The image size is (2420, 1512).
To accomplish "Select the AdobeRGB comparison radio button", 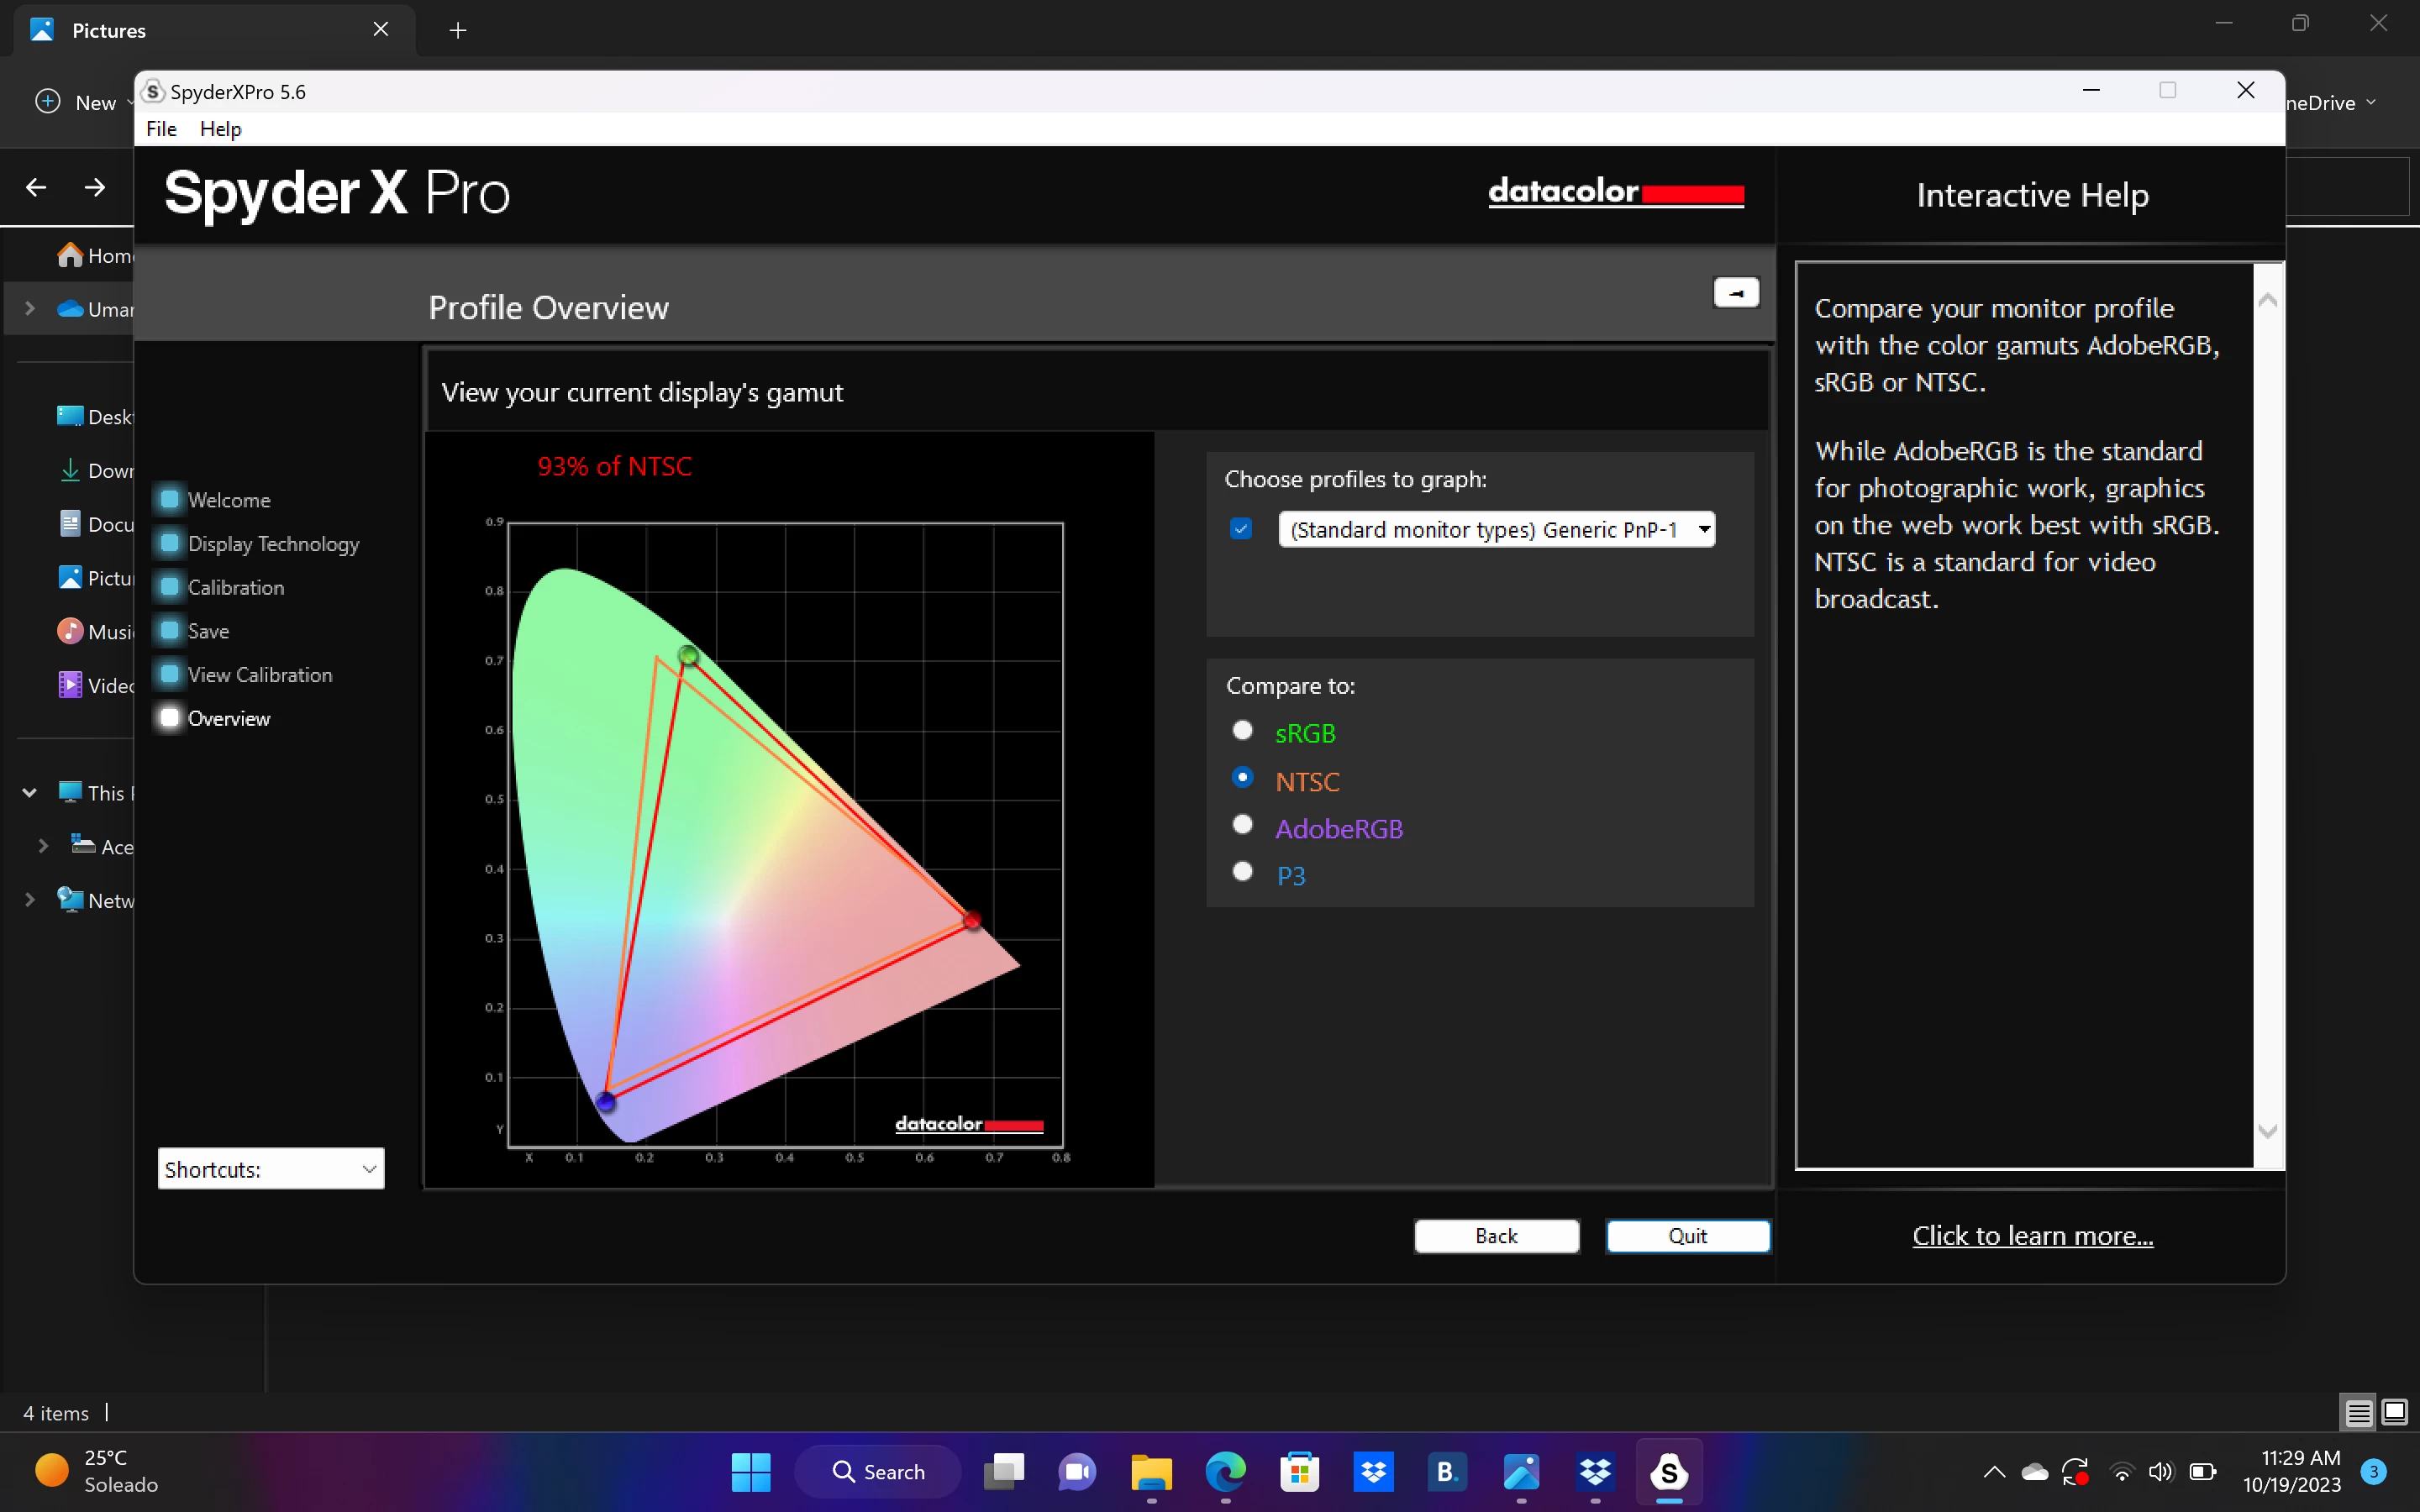I will (1243, 825).
